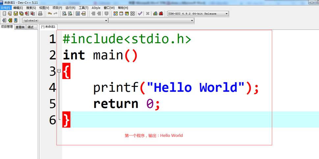This screenshot has height=159, width=319.
Task: Click line number 4 in the gutter
Action: click(x=52, y=88)
